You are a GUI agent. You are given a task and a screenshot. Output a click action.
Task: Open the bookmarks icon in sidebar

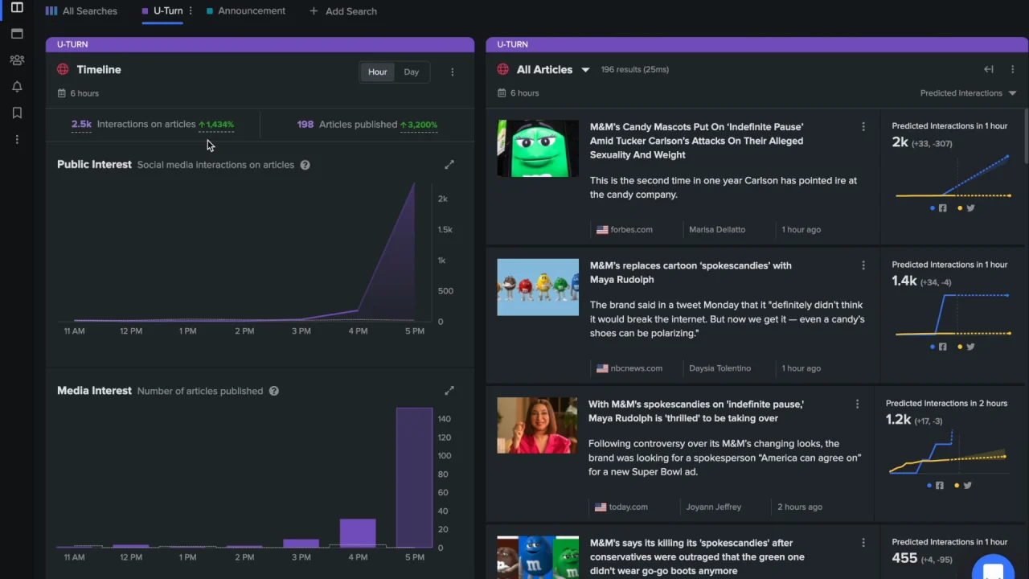click(17, 113)
